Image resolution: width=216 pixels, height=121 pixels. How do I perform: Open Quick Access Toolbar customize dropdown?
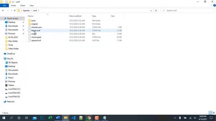click(x=13, y=2)
